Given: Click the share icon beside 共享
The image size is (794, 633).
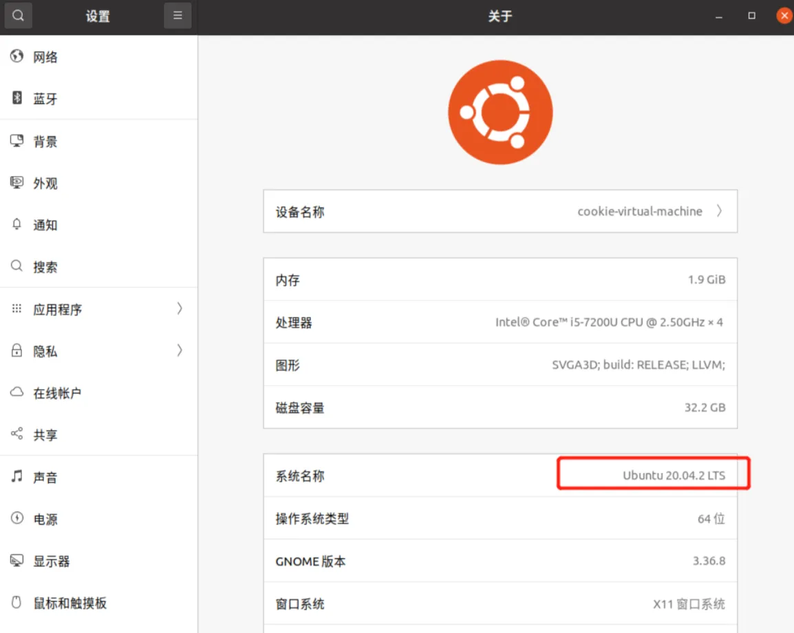Looking at the screenshot, I should tap(17, 434).
